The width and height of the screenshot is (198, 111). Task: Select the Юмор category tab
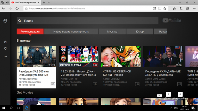140,32
